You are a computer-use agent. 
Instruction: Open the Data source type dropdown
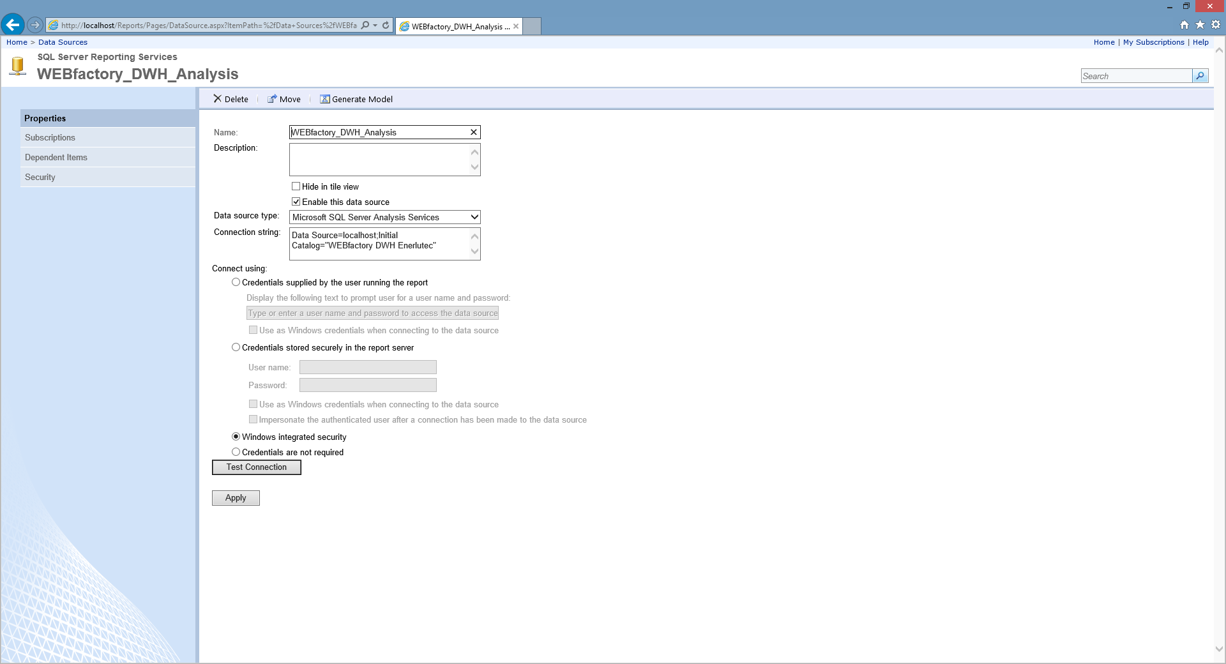click(474, 217)
